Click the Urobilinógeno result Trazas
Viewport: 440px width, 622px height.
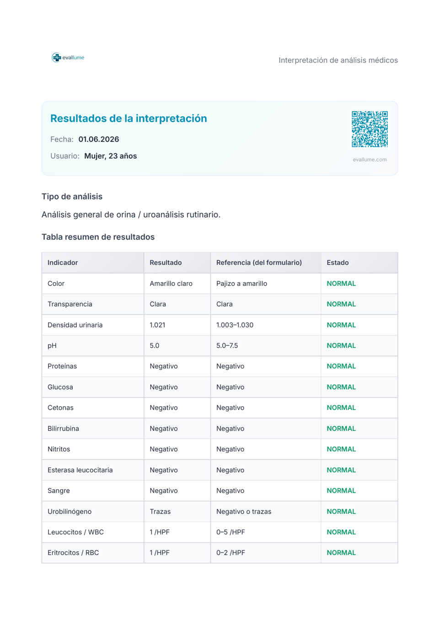point(160,512)
